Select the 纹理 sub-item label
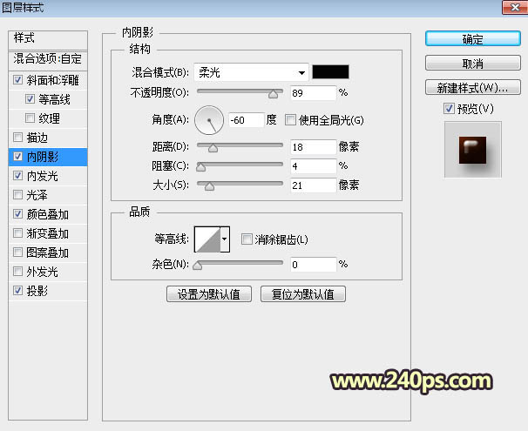528x431 pixels. pos(49,118)
